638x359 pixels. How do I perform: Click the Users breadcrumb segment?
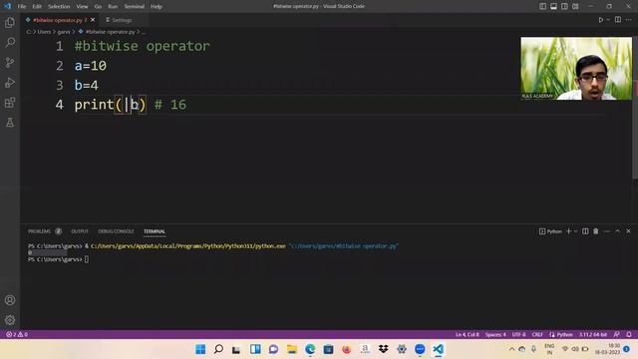[x=44, y=32]
